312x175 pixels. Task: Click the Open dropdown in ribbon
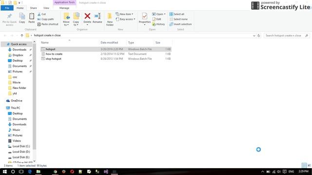159,14
